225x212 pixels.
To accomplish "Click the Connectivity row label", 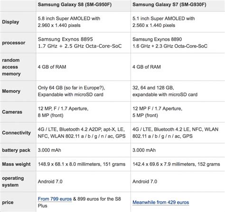I will [16, 133].
